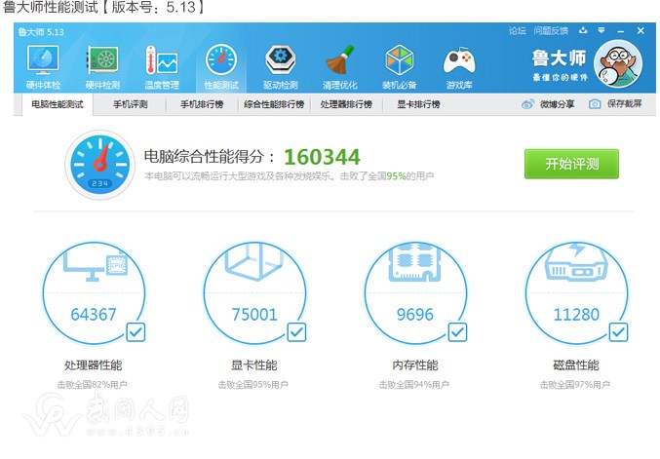660x459 pixels.
Task: Click the 内存性能 label
Action: pyautogui.click(x=415, y=364)
